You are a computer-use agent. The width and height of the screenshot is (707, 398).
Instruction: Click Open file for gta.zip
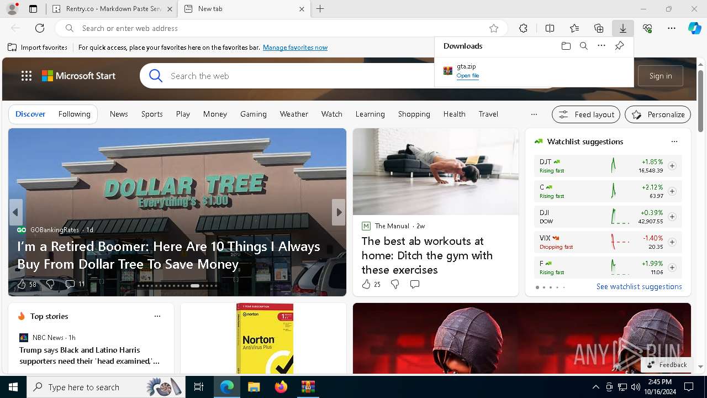468,76
